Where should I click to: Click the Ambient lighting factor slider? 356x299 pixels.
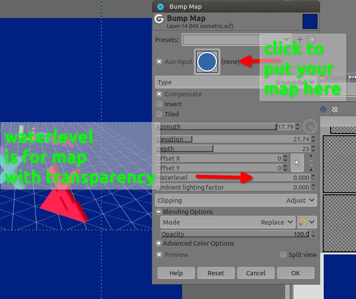pyautogui.click(x=233, y=187)
